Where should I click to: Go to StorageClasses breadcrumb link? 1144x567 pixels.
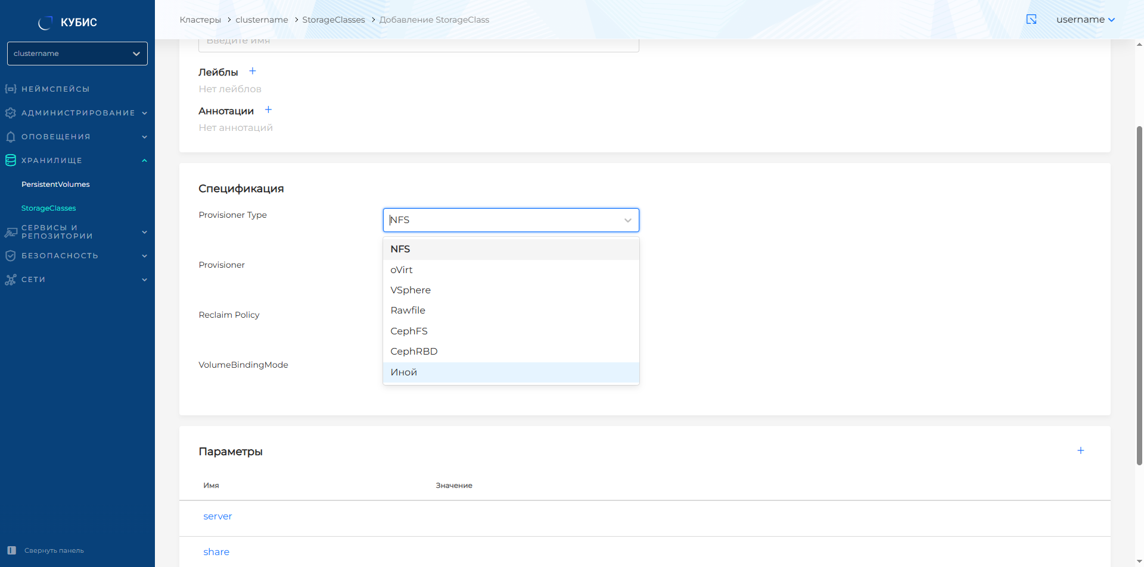point(333,20)
